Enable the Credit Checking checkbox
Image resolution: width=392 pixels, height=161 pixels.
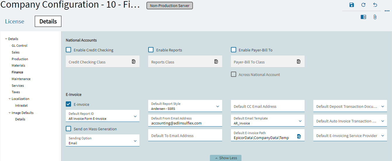click(68, 50)
